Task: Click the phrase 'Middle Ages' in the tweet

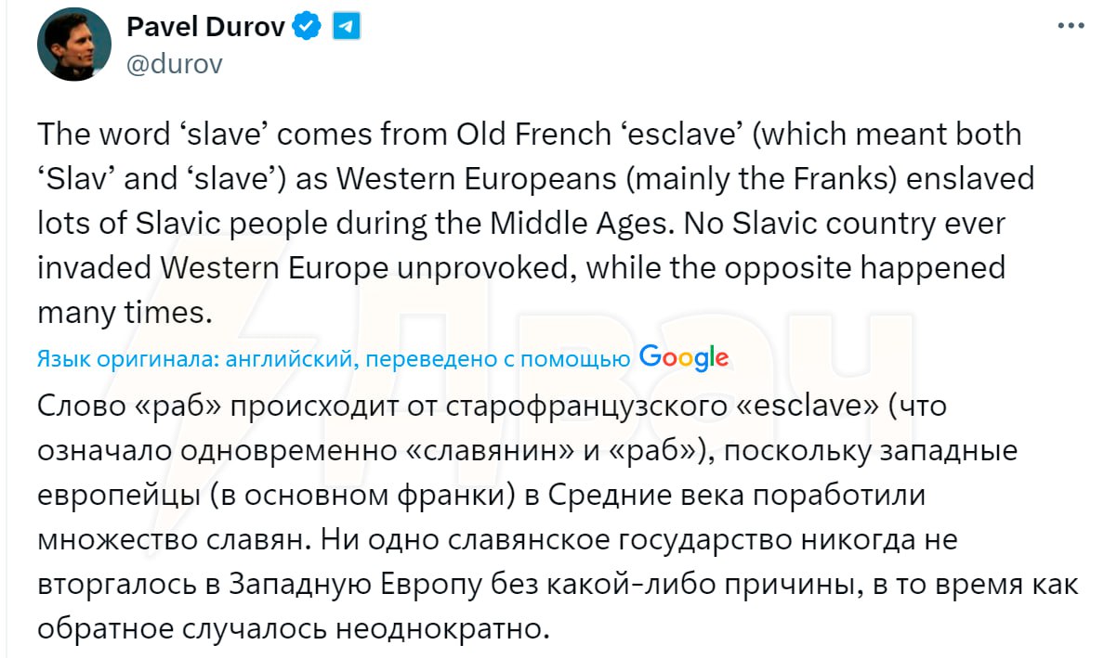Action: click(x=578, y=223)
